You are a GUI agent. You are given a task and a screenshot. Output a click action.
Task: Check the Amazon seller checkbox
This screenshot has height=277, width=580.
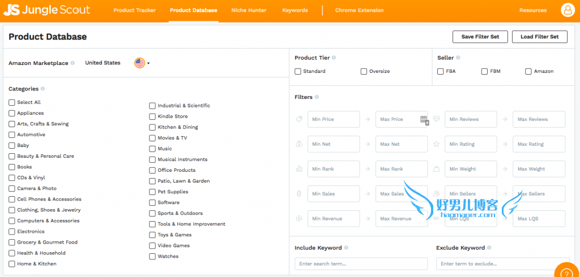(528, 71)
